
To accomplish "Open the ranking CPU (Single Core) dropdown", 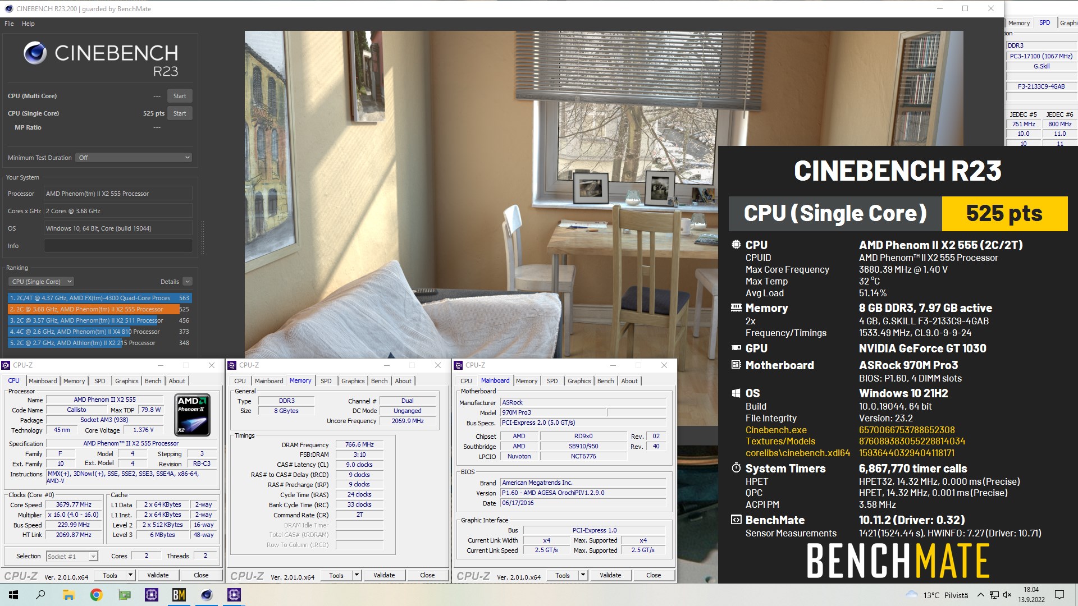I will 41,282.
